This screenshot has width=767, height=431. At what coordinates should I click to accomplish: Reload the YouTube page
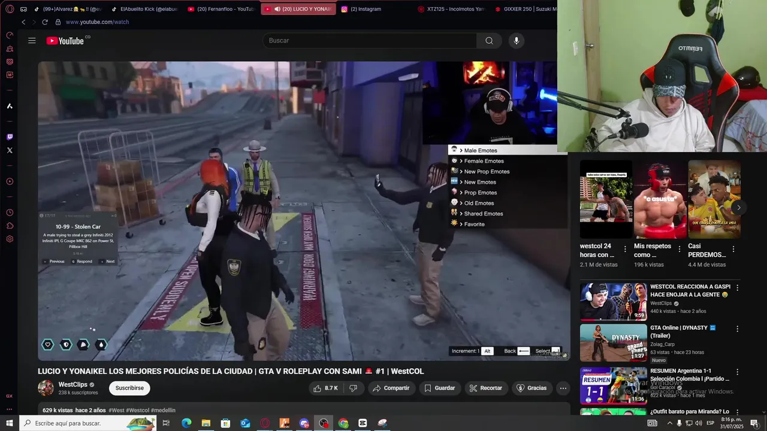click(44, 22)
